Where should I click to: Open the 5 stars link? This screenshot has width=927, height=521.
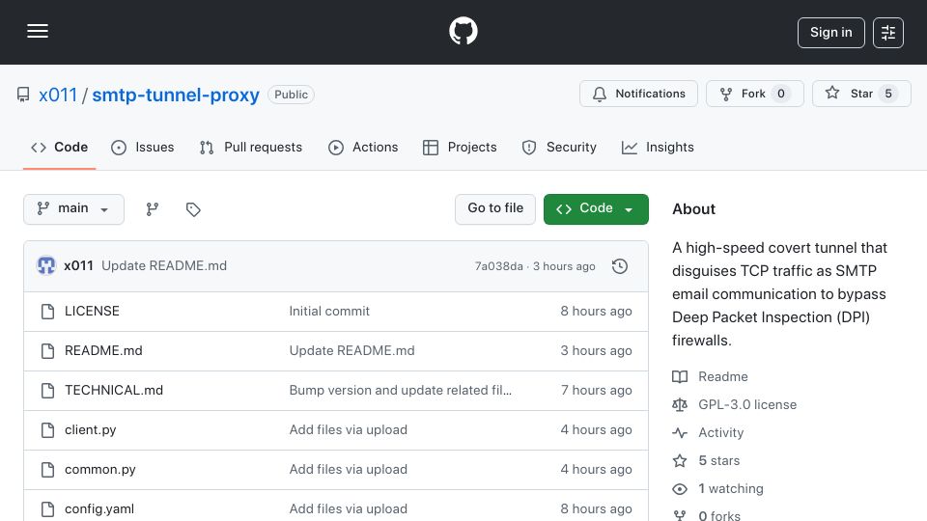(718, 461)
